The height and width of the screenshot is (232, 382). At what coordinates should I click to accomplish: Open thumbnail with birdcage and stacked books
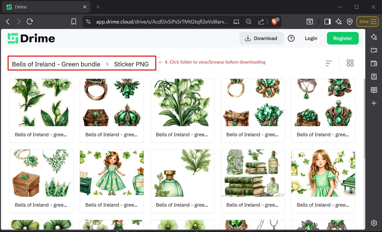click(x=253, y=173)
